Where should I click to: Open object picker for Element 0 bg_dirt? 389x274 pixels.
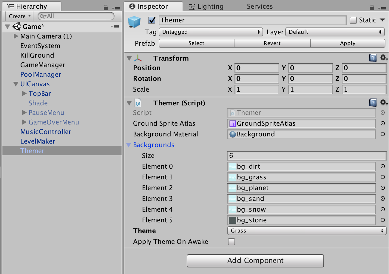click(x=383, y=167)
